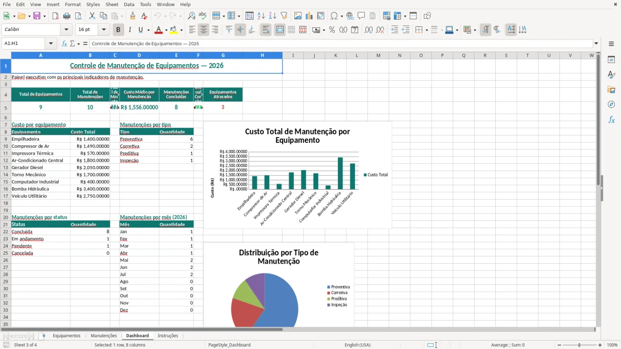Screen dimensions: 621x349
Task: Open the Font Size dropdown
Action: 104,30
